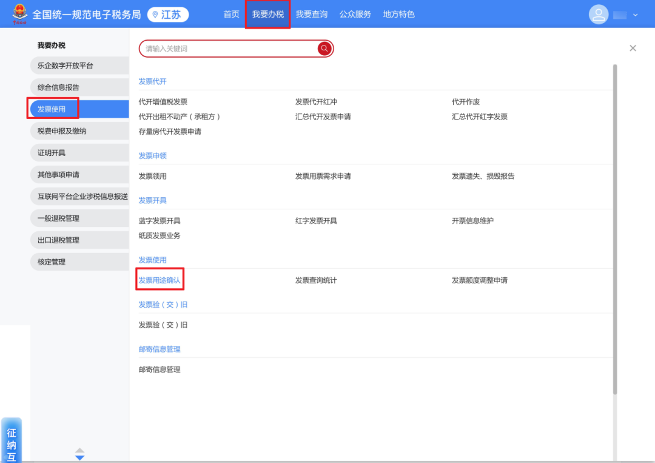Viewport: 655px width, 463px height.
Task: Click the 全国统一规范电子税务局 title
Action: pos(87,15)
